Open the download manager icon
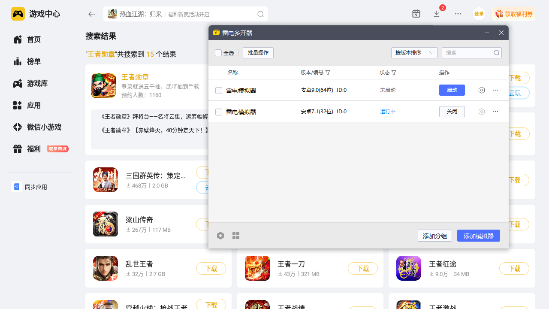 coord(437,14)
